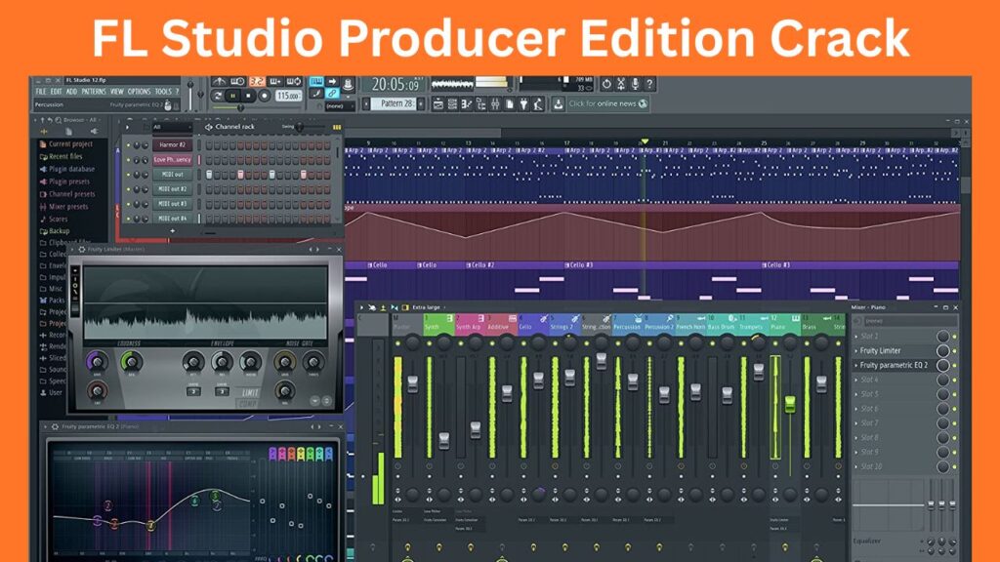Click the typing keyboard to piano icon
Viewport: 1000px width, 562px height.
316,82
